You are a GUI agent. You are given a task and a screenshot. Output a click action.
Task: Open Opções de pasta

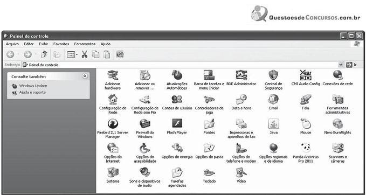(x=209, y=148)
